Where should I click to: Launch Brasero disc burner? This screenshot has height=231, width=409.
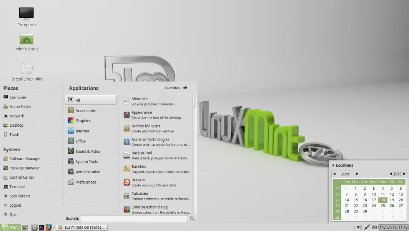point(157,182)
